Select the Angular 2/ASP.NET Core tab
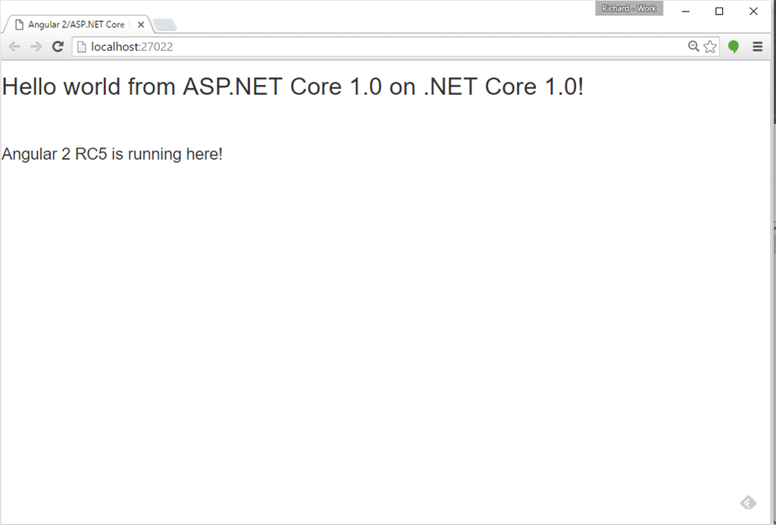Viewport: 776px width, 525px height. 77,24
